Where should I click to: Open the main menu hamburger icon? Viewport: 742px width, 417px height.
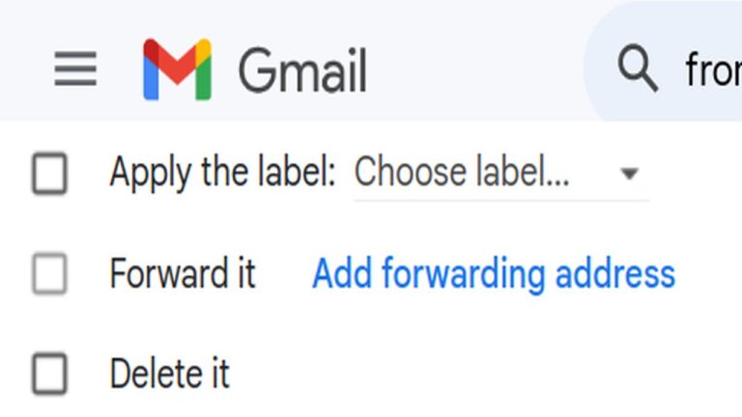coord(75,69)
